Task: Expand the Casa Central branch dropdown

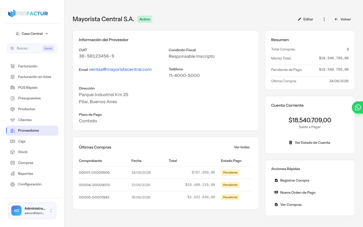Action: (32, 34)
